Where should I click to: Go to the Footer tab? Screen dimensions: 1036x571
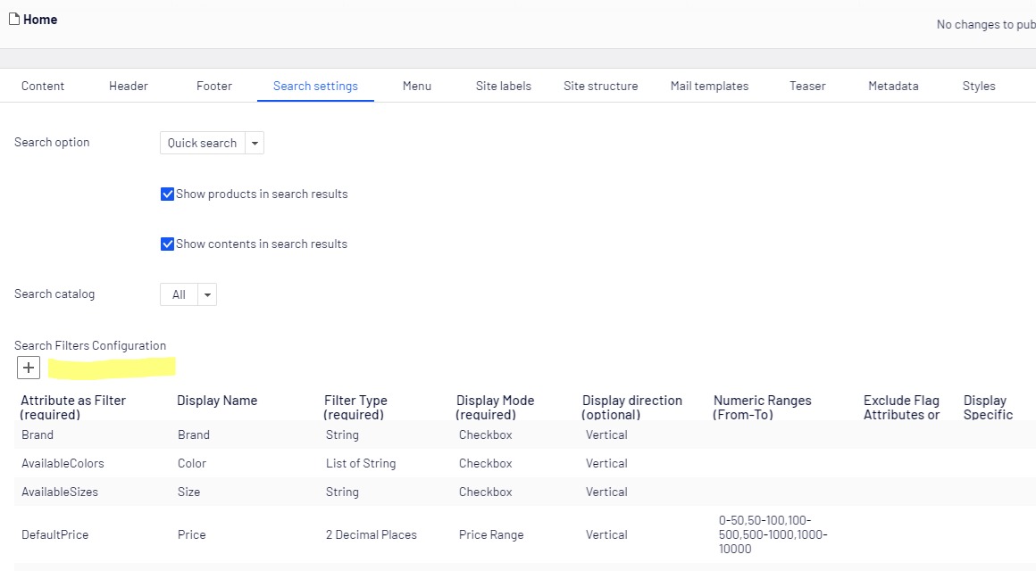214,86
